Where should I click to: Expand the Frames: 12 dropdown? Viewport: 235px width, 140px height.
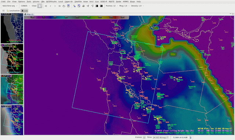pos(112,6)
